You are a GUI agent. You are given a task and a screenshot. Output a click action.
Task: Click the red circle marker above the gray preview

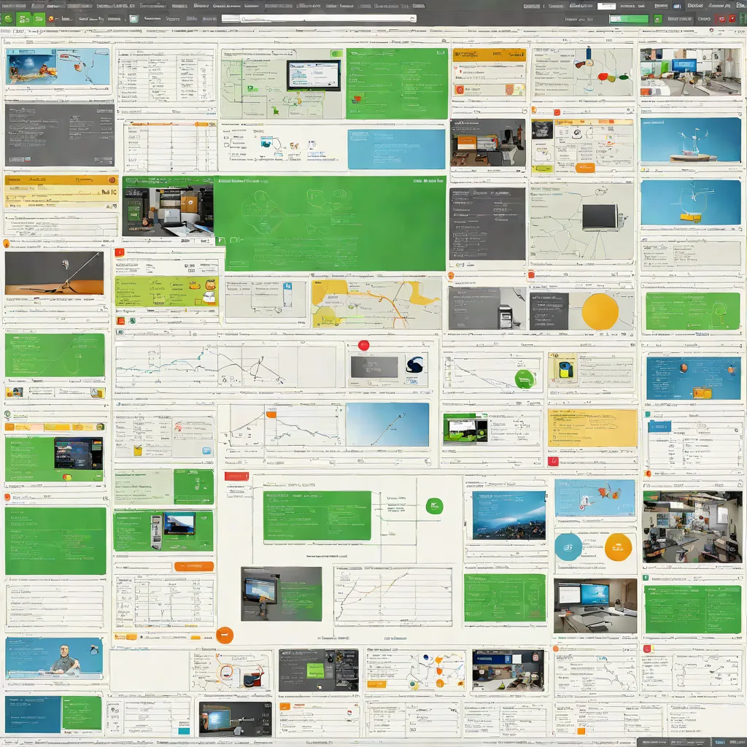coord(363,345)
